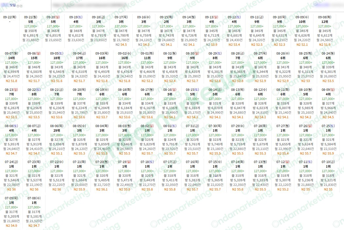
Task: Click the N2 54.9 score
Action: [x=11, y=226]
